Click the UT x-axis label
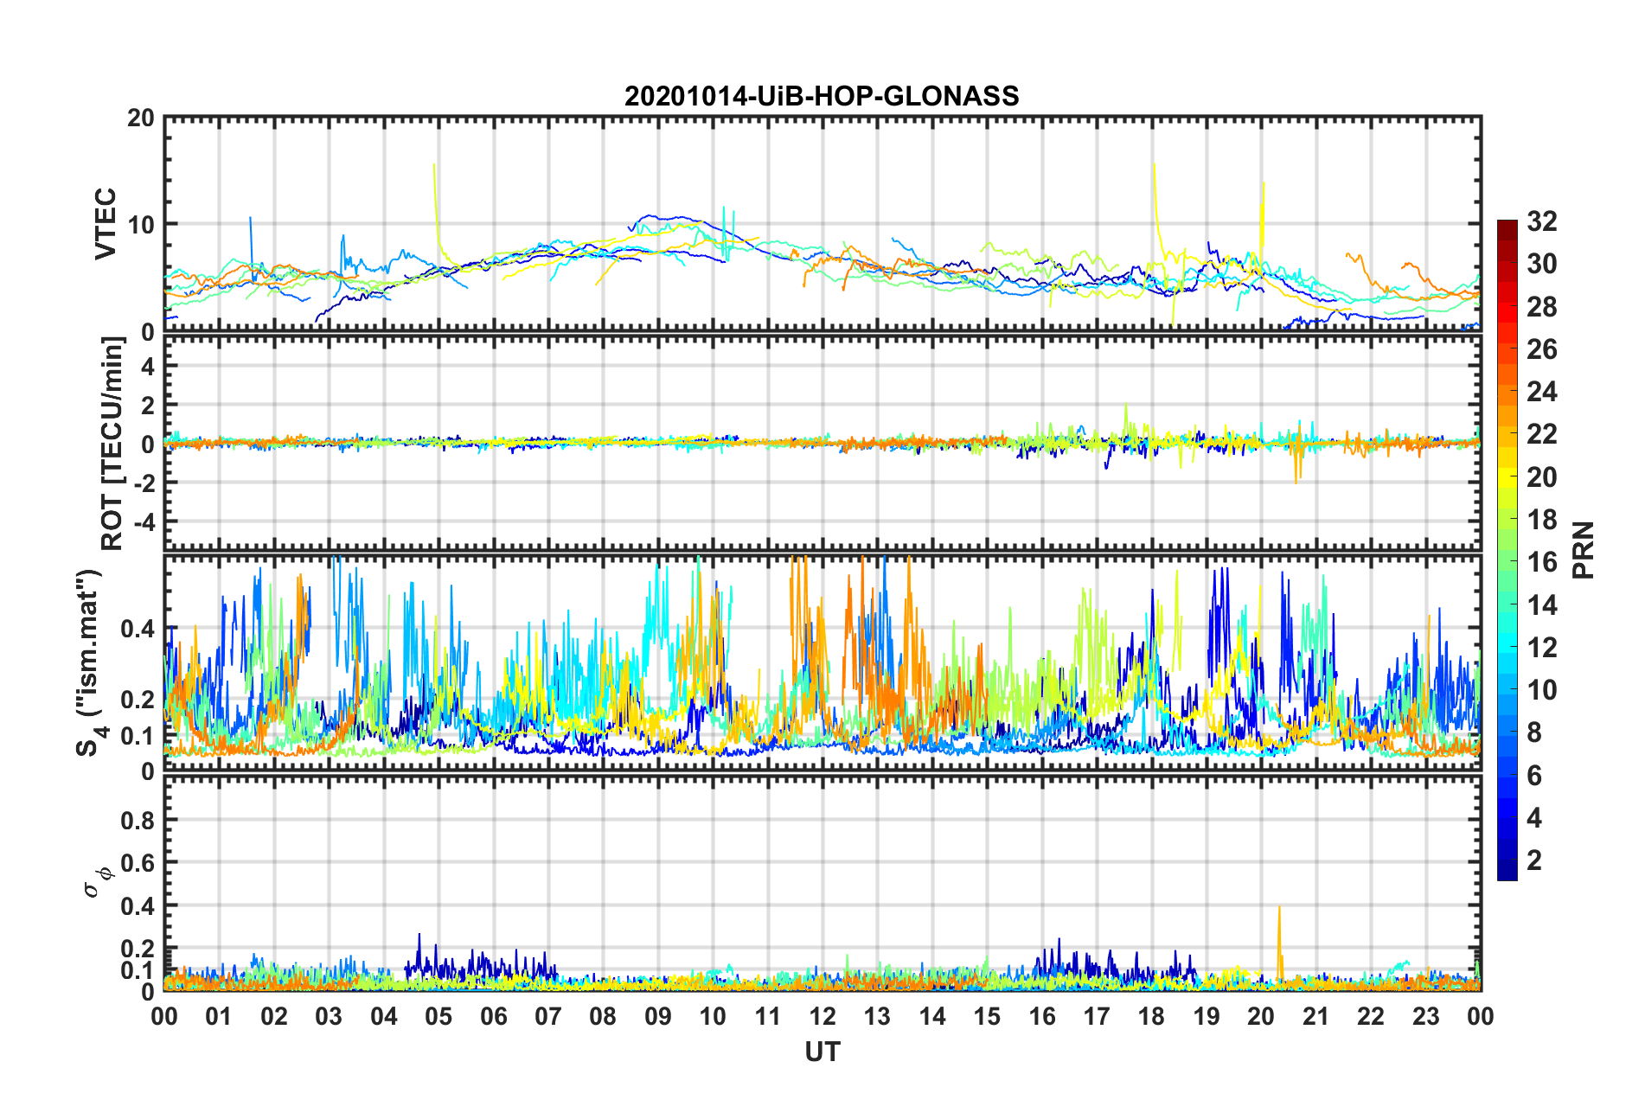 (822, 1052)
